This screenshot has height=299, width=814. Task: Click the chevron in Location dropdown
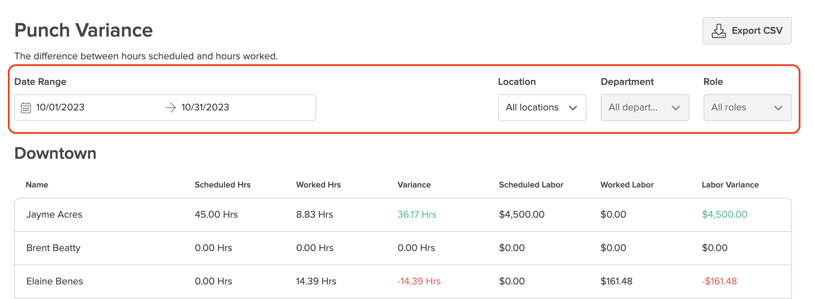pyautogui.click(x=573, y=108)
